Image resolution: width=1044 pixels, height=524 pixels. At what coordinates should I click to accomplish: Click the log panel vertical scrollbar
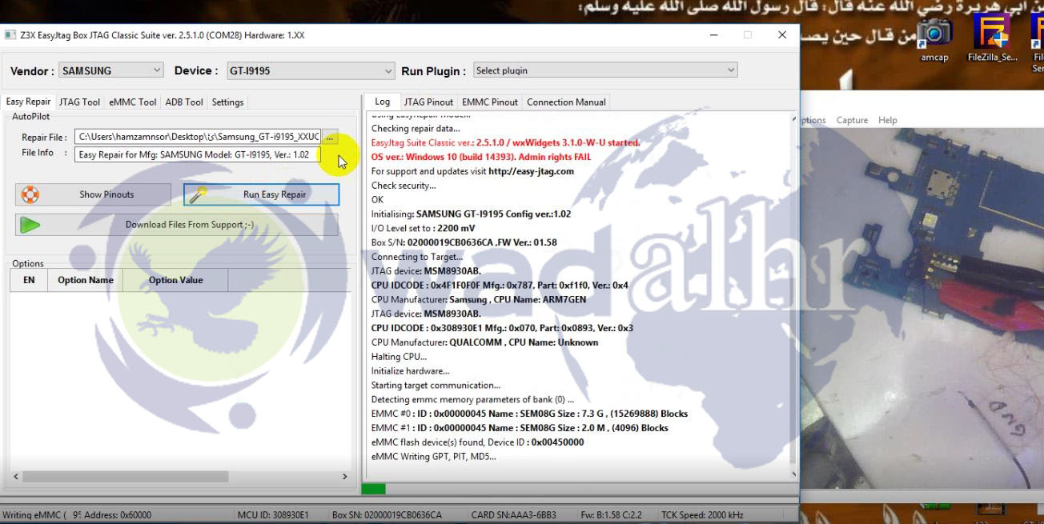click(793, 296)
